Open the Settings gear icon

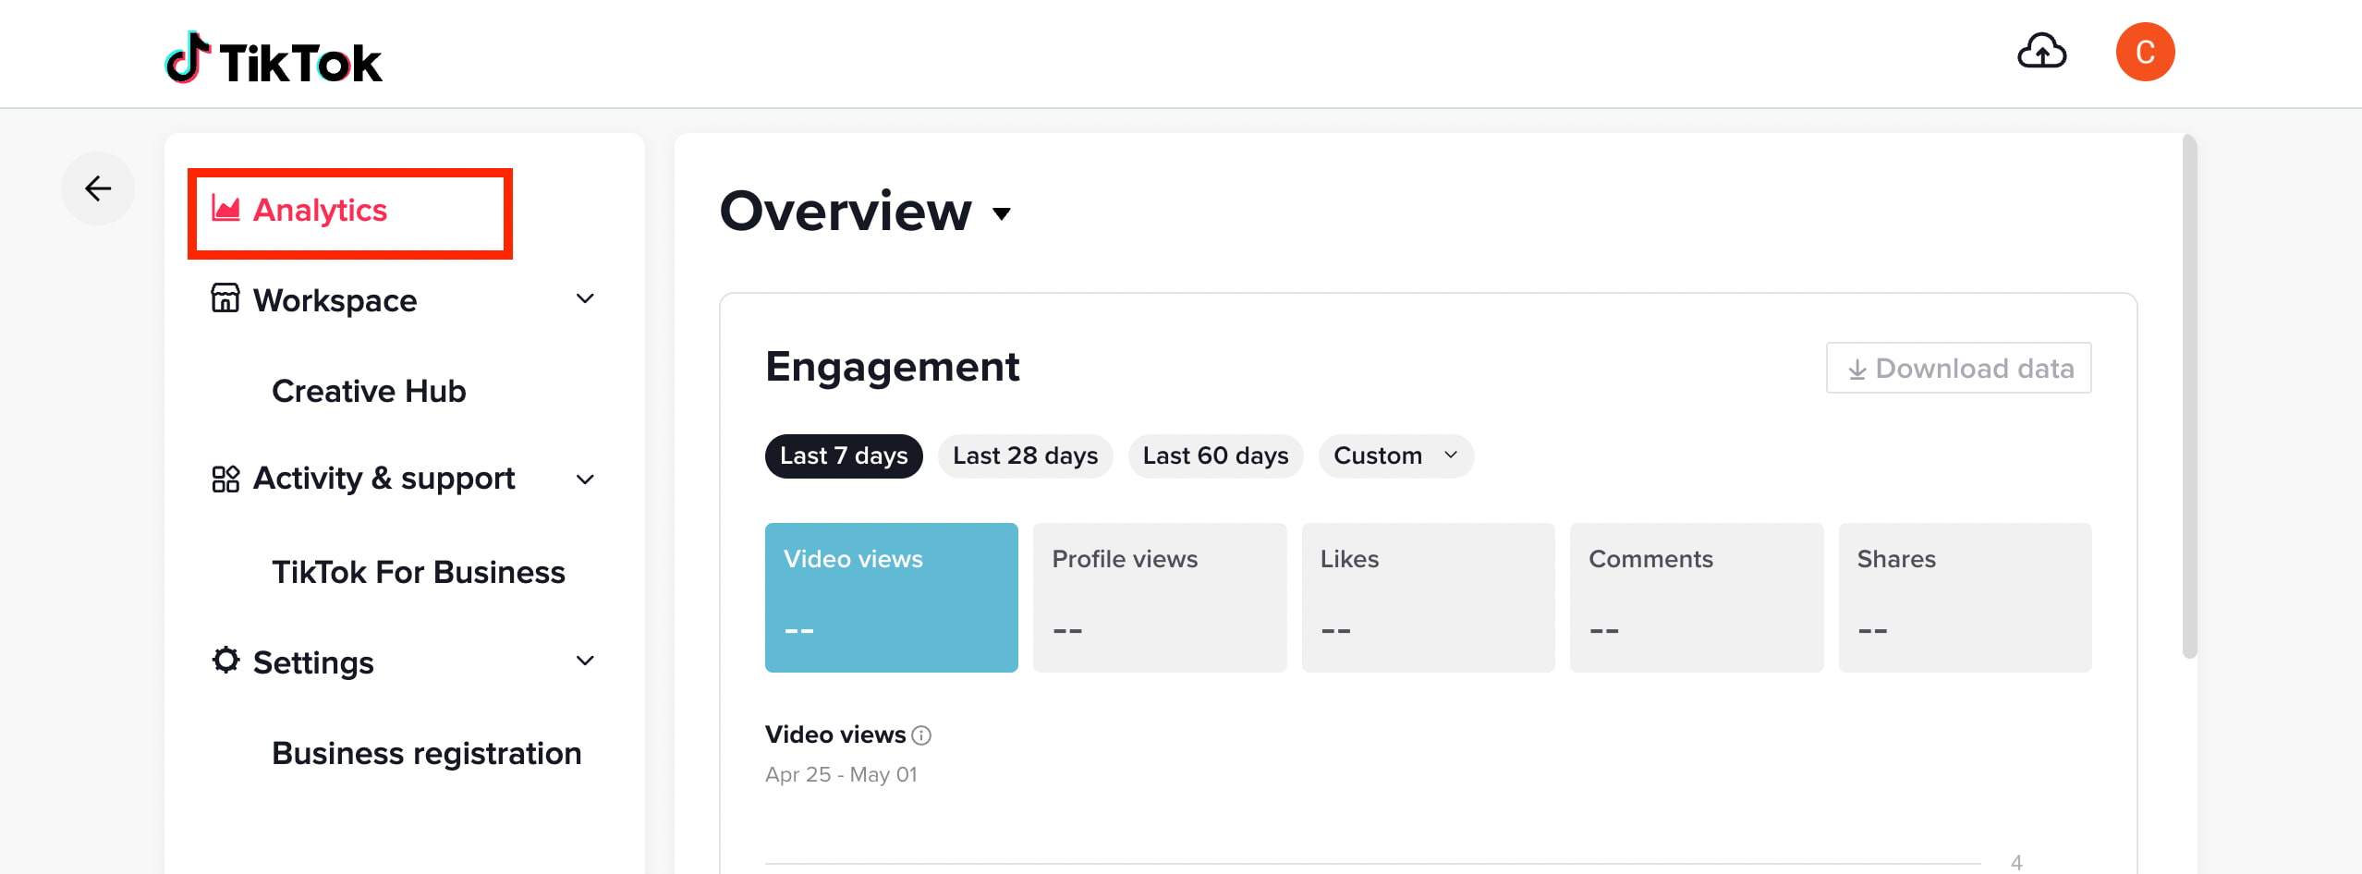[x=225, y=661]
